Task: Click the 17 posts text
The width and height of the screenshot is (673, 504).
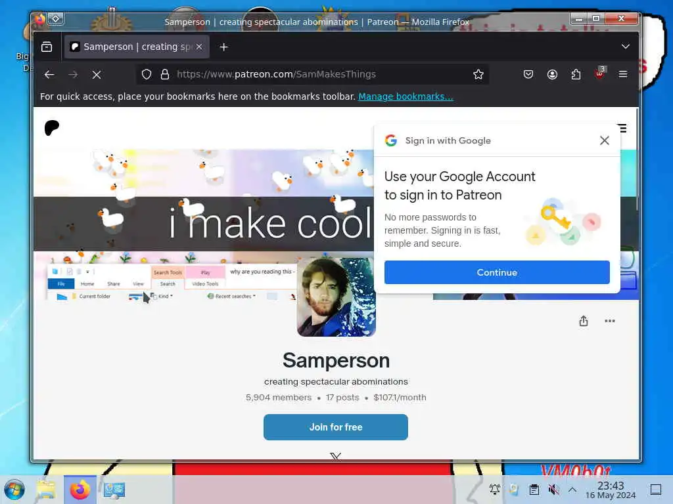Action: coord(342,397)
